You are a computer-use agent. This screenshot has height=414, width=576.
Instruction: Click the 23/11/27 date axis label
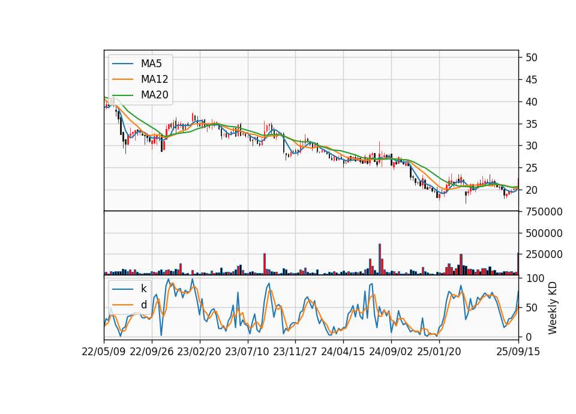coord(295,352)
